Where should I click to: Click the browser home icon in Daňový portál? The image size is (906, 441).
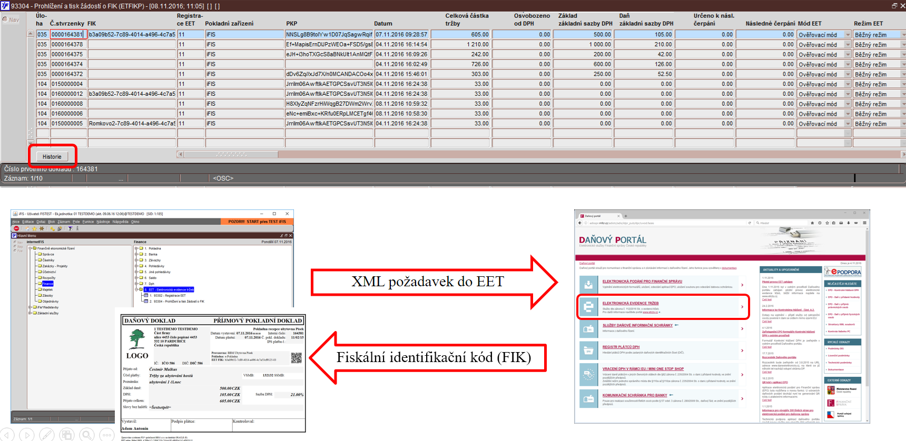812,223
